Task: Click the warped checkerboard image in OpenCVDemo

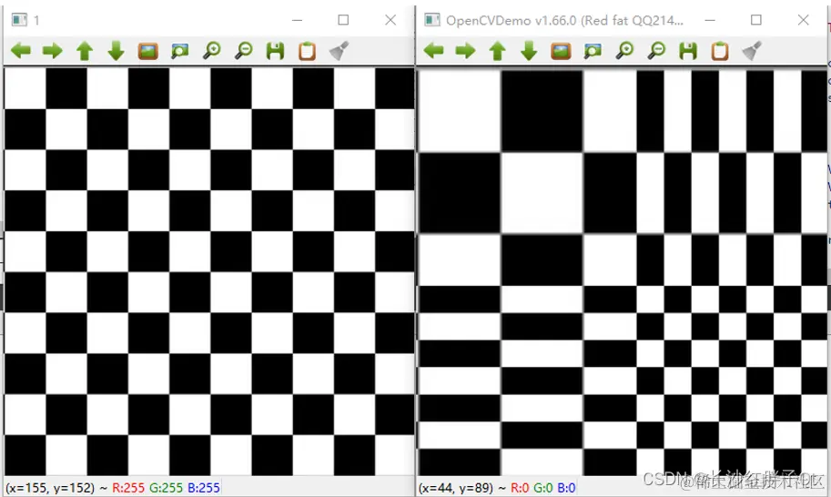Action: click(x=623, y=271)
